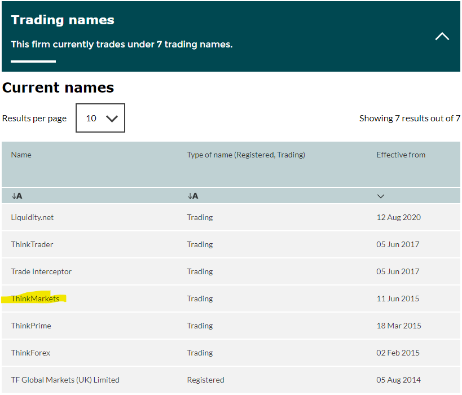Click the Trading type for ThinkMarkets
Image resolution: width=462 pixels, height=395 pixels.
(200, 299)
